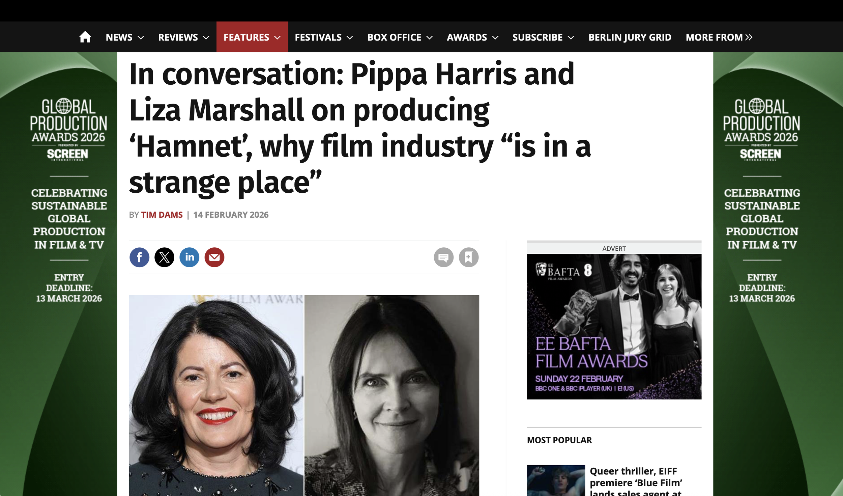Email this article icon
This screenshot has height=496, width=843.
pos(214,257)
